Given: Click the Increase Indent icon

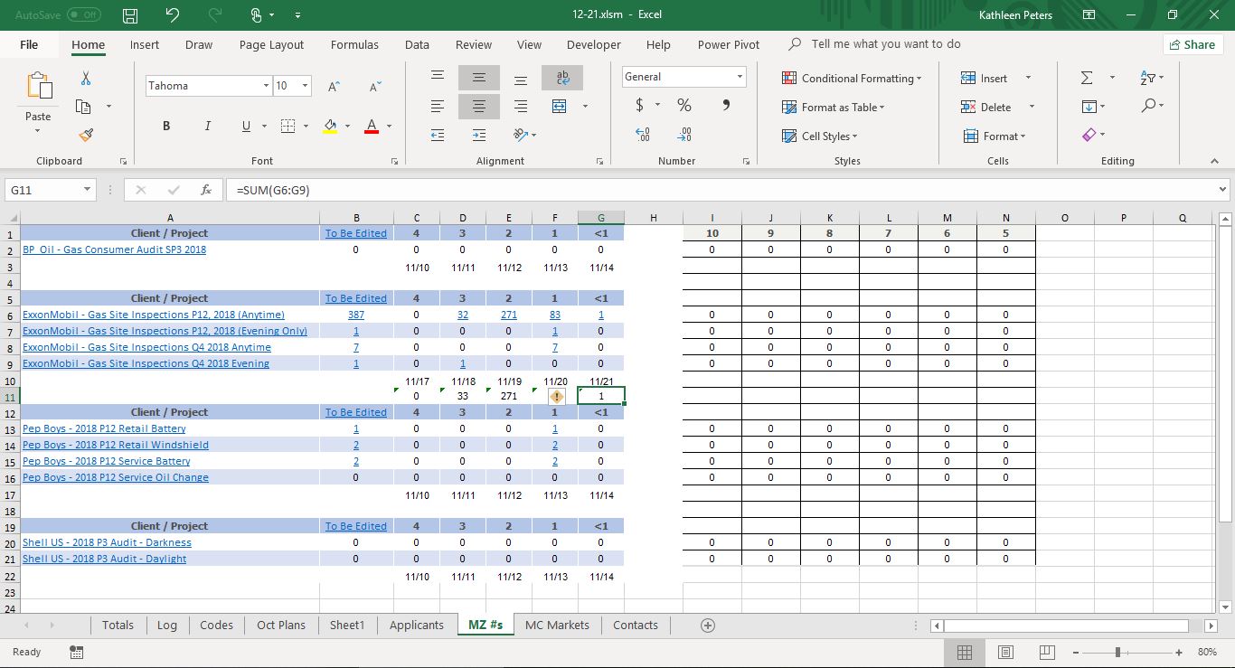Looking at the screenshot, I should 479,136.
